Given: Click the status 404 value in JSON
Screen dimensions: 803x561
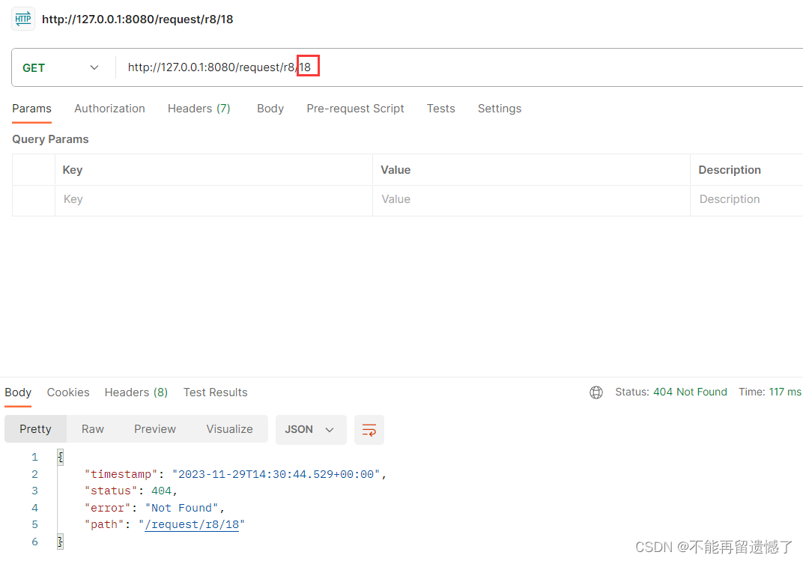Looking at the screenshot, I should 161,491.
